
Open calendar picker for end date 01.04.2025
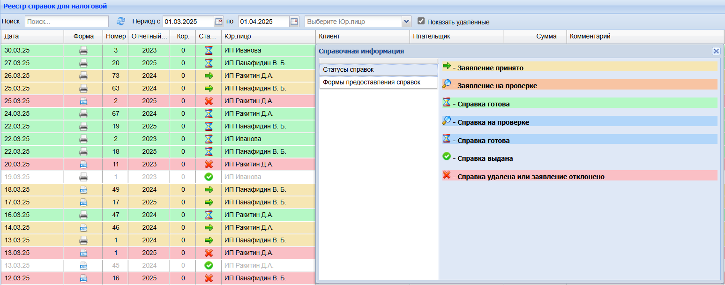(x=294, y=22)
